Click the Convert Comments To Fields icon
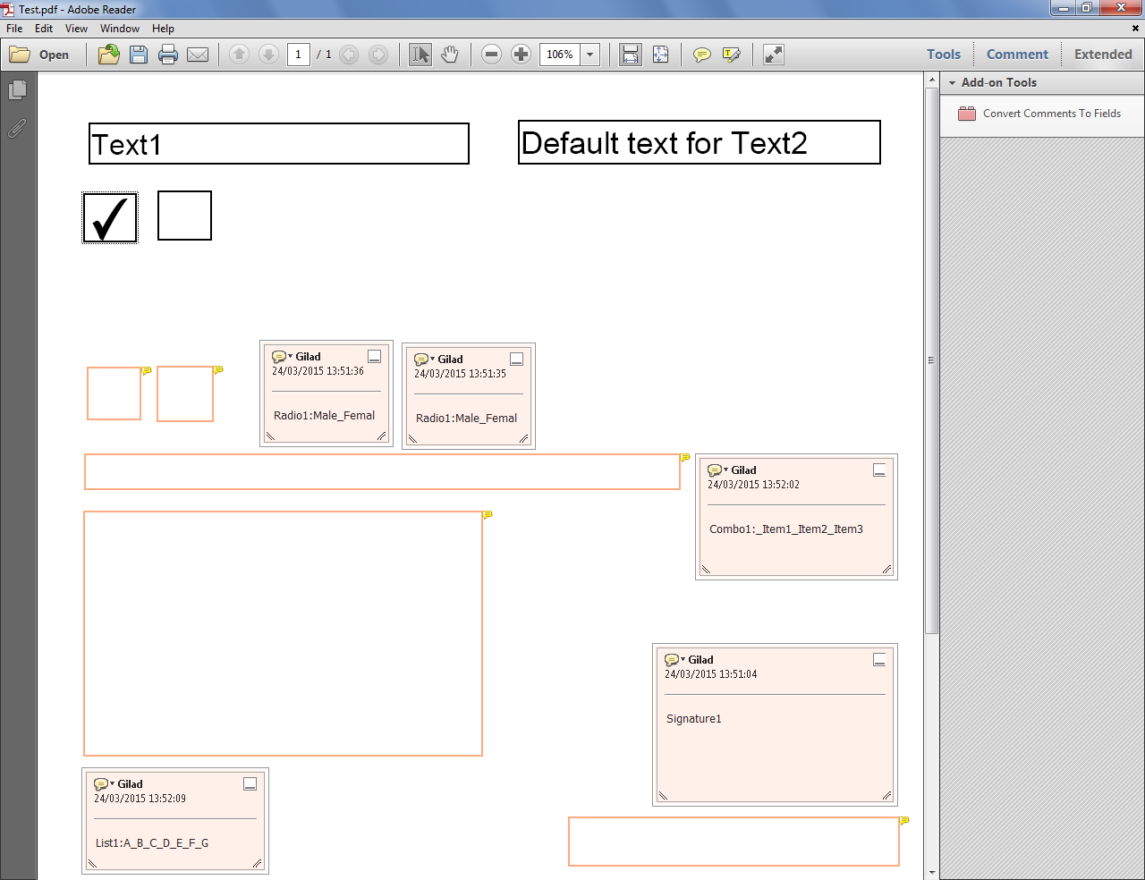1145x880 pixels. point(967,114)
